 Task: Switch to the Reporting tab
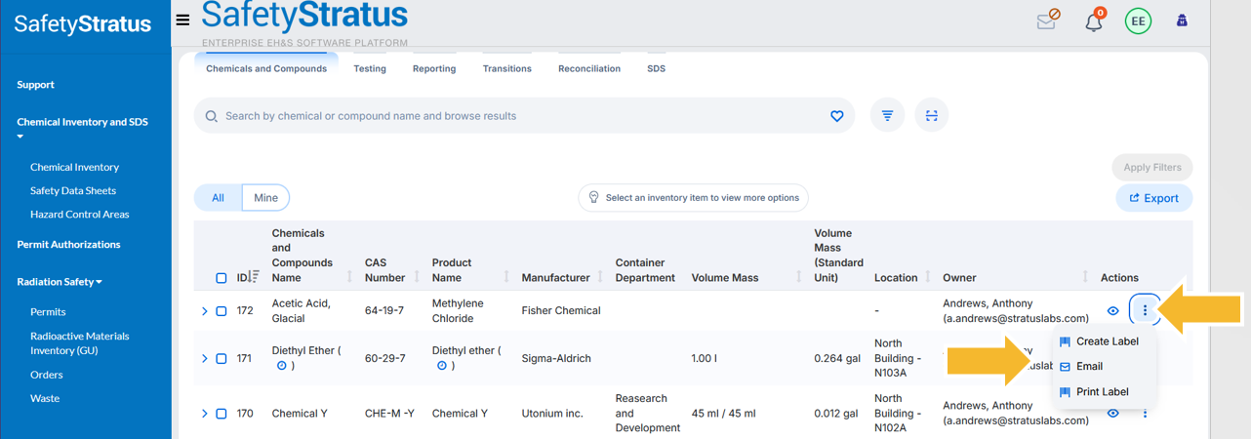tap(434, 68)
